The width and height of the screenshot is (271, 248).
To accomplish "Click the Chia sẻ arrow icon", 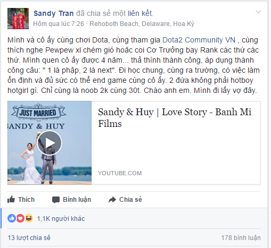I will point(112,200).
